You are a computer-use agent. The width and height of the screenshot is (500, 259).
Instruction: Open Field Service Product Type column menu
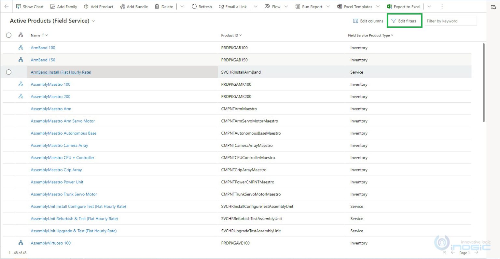coord(392,35)
